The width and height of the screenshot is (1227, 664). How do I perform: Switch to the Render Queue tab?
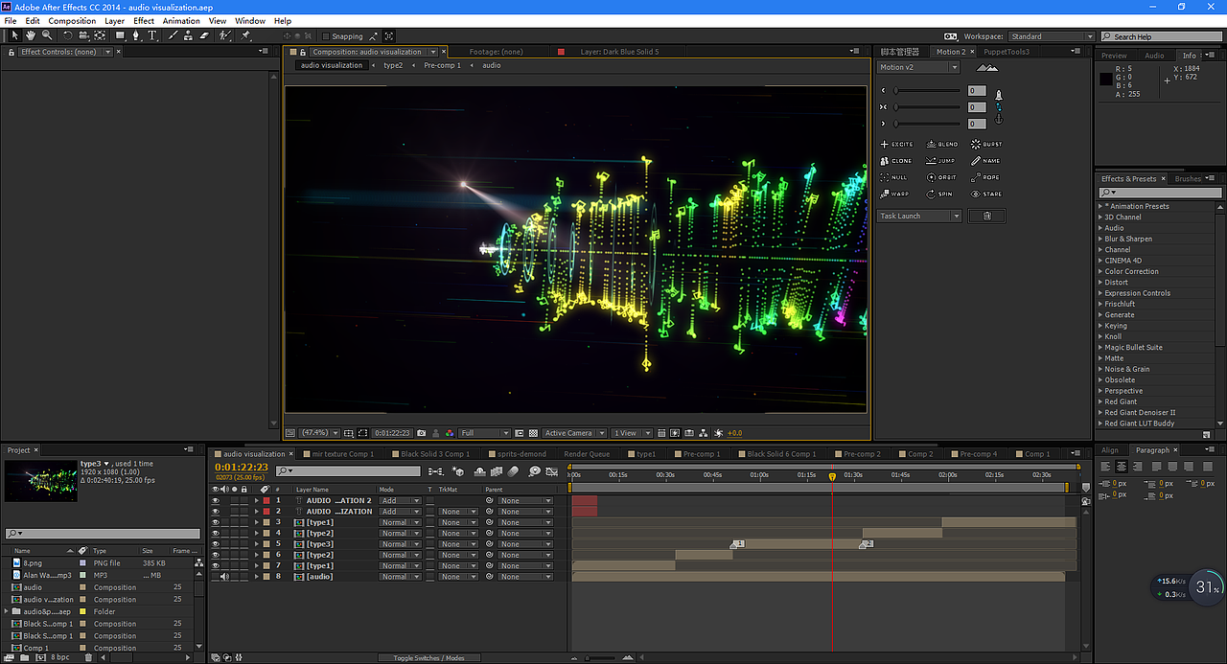coord(587,454)
